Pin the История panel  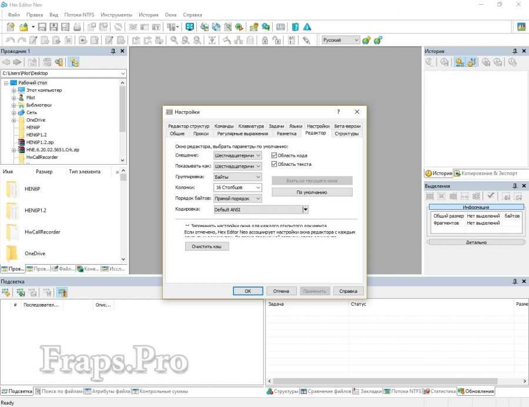[x=514, y=51]
